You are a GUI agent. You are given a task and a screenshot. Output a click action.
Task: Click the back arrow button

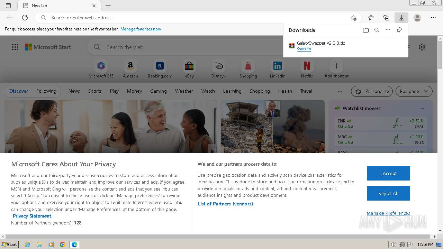[10, 18]
